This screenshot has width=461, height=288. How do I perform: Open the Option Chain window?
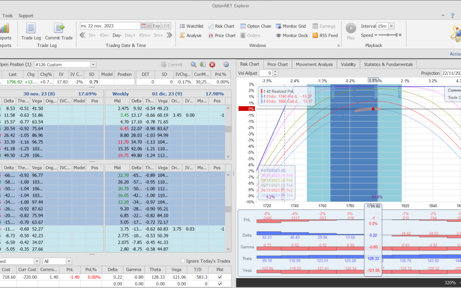(x=256, y=26)
